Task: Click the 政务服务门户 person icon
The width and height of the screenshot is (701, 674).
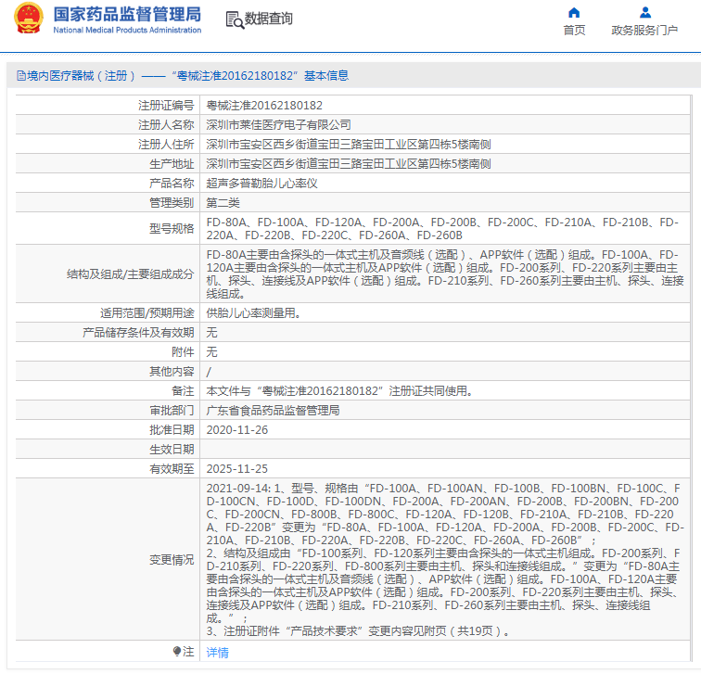Action: coord(645,12)
